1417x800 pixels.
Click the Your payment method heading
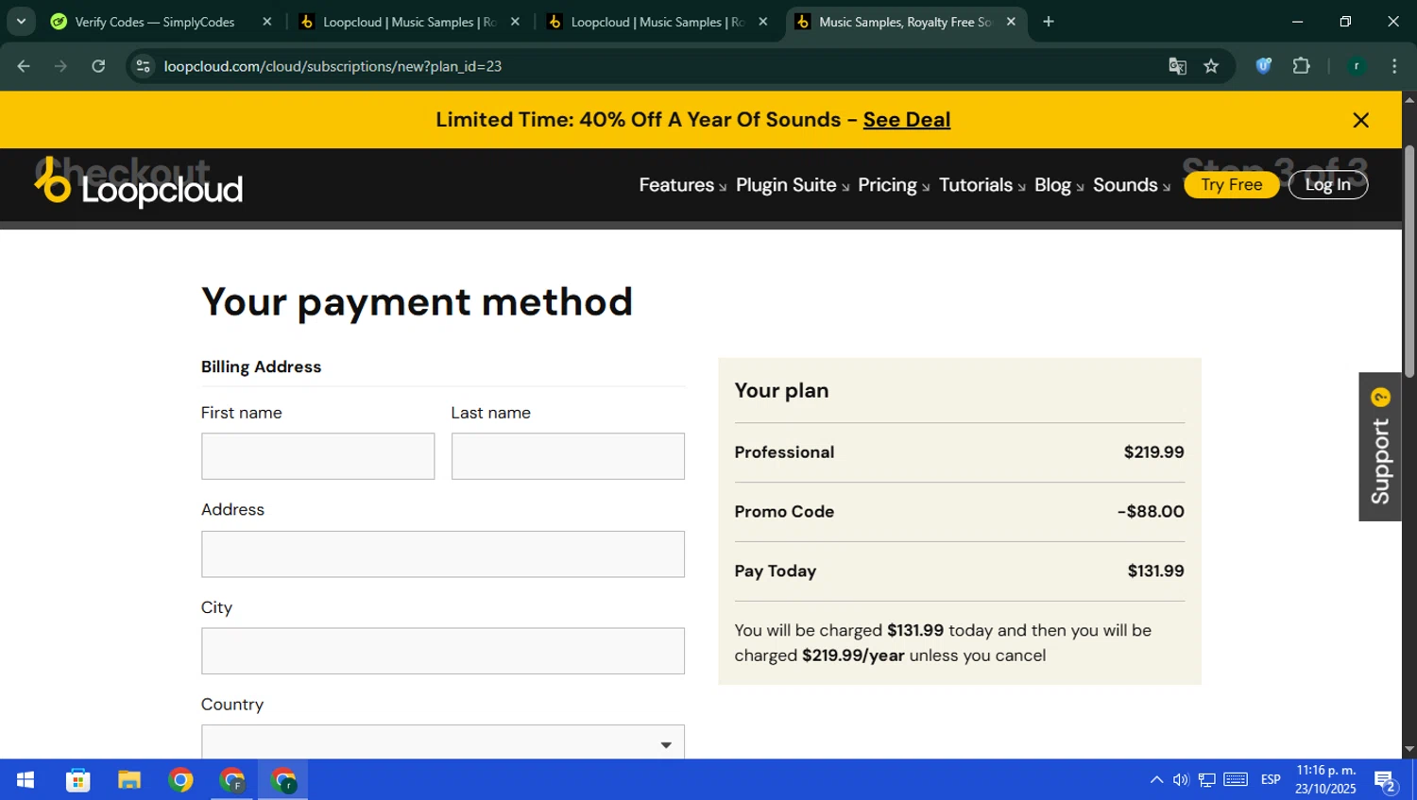click(x=417, y=302)
